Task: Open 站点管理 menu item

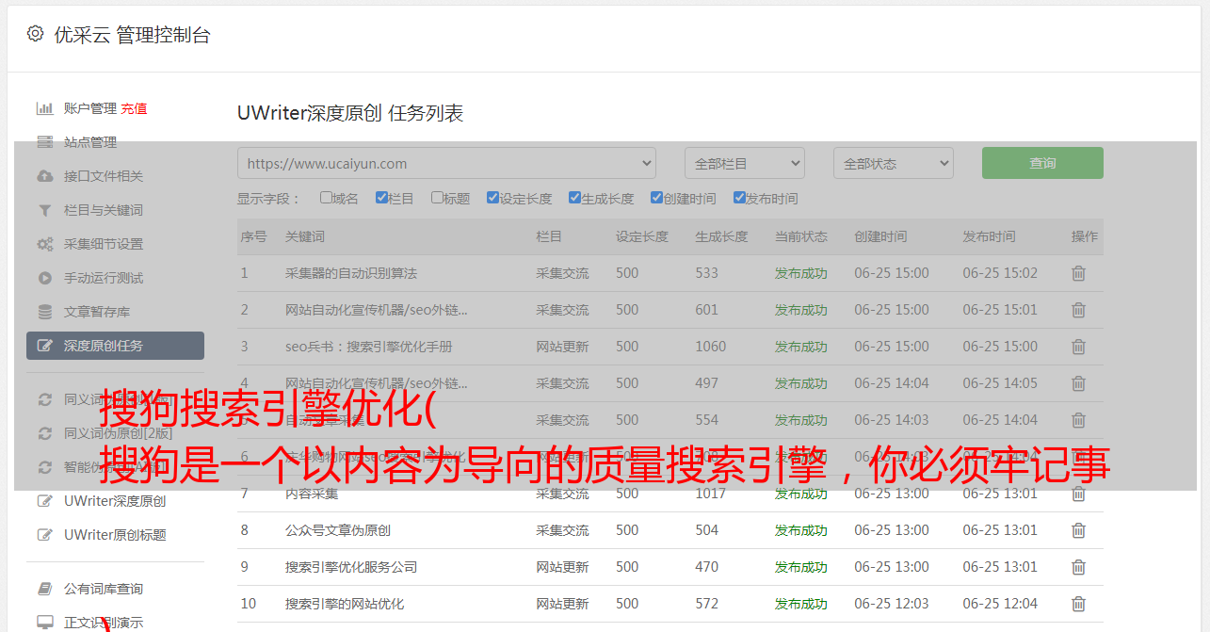Action: click(x=90, y=142)
